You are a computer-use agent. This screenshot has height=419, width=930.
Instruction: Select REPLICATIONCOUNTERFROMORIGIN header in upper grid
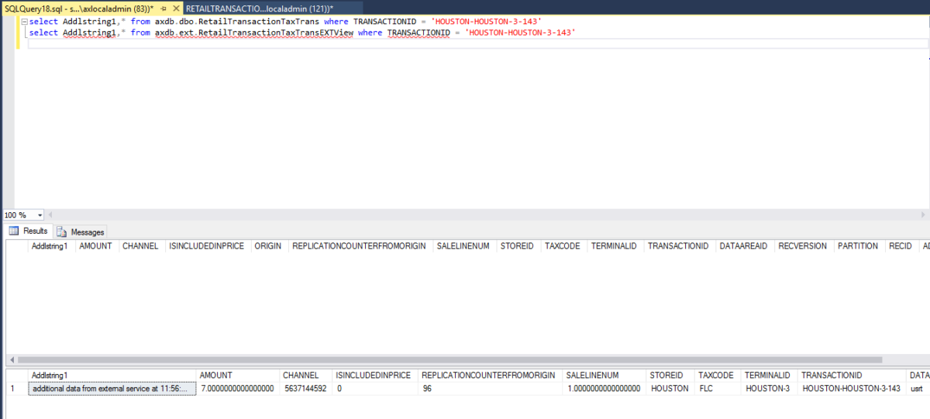(360, 246)
